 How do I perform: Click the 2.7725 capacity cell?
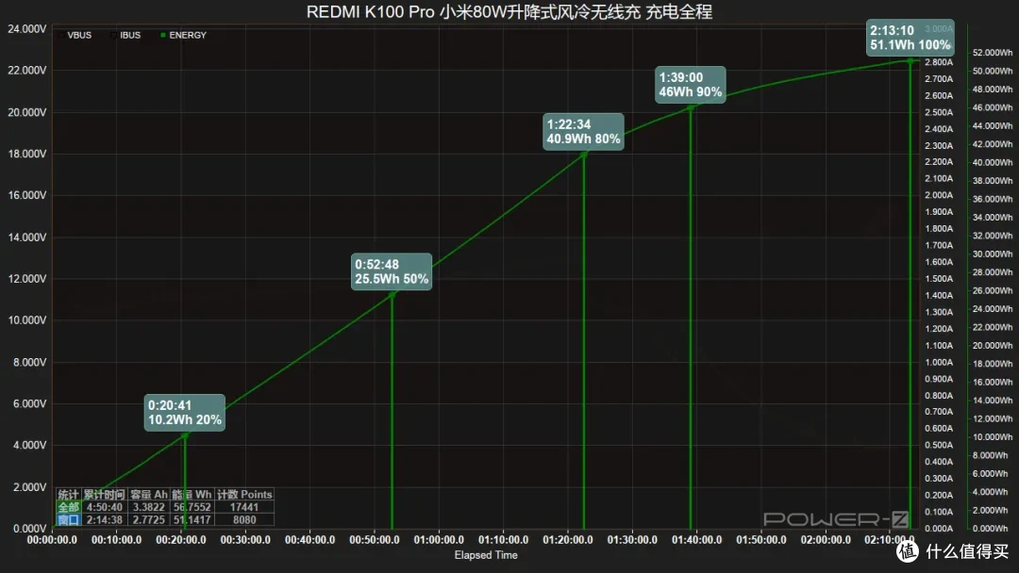tap(148, 520)
